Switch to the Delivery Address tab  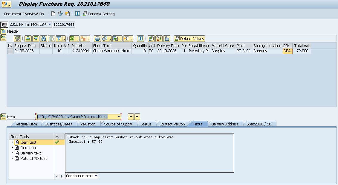coord(225,124)
